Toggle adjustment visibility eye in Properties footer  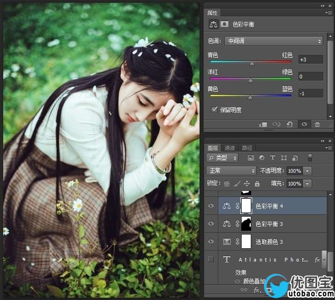click(304, 124)
